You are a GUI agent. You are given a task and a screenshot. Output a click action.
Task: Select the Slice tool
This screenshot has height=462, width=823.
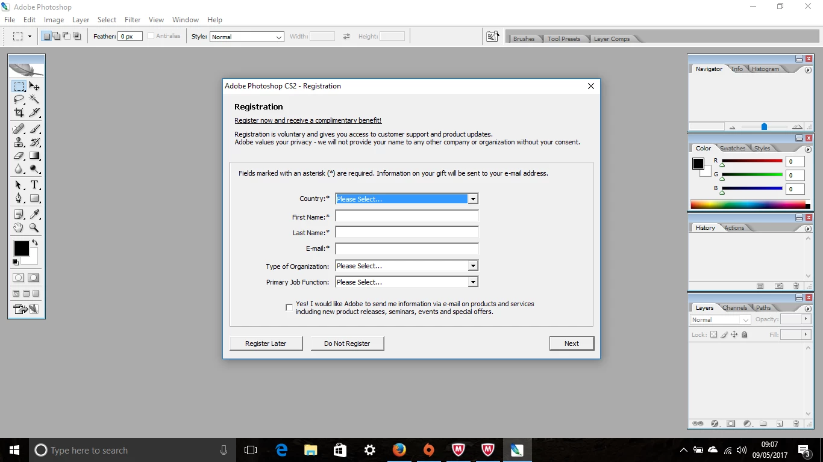(x=34, y=112)
